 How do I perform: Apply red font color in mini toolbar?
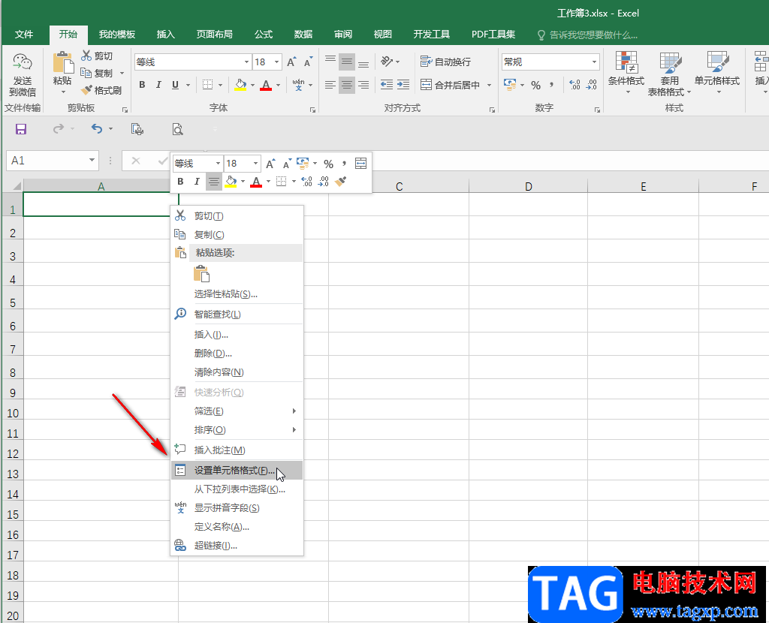[x=256, y=182]
